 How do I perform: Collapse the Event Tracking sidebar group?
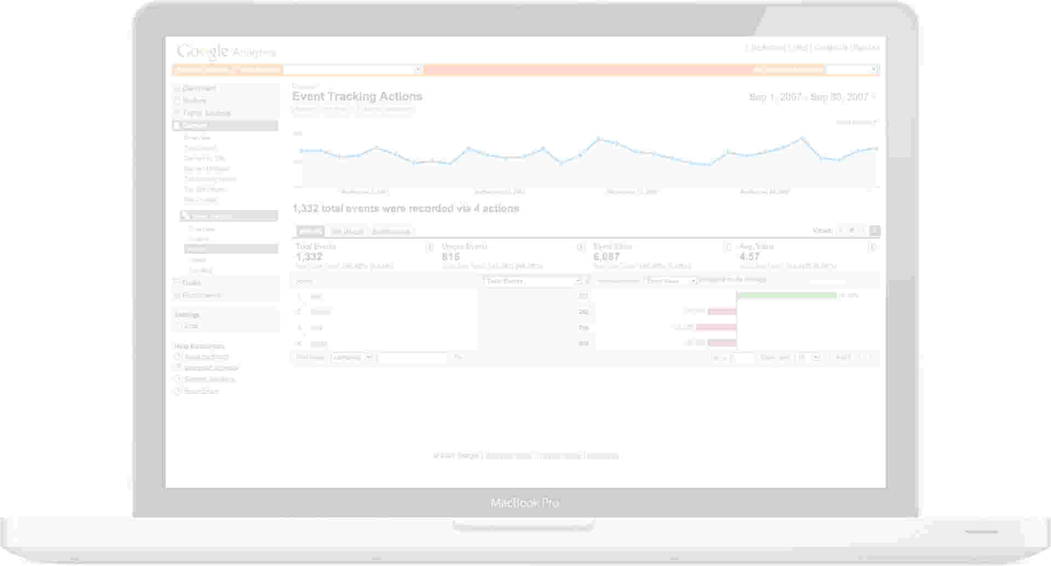click(x=229, y=216)
